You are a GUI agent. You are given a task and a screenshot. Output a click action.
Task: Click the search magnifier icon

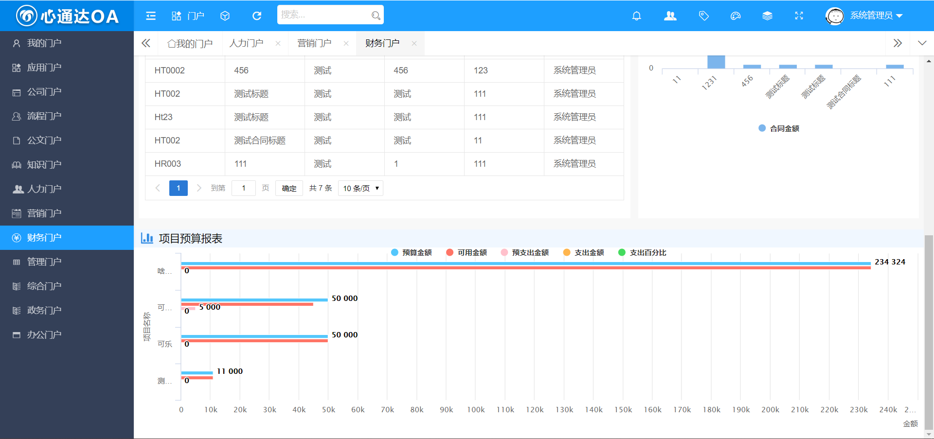click(376, 16)
